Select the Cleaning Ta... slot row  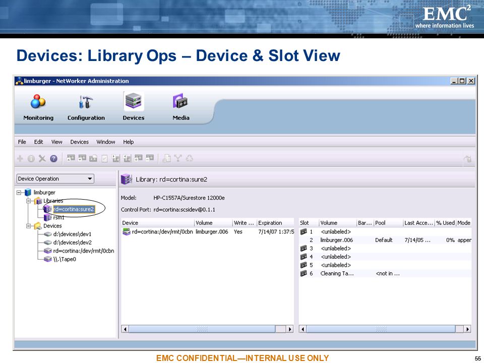click(385, 273)
